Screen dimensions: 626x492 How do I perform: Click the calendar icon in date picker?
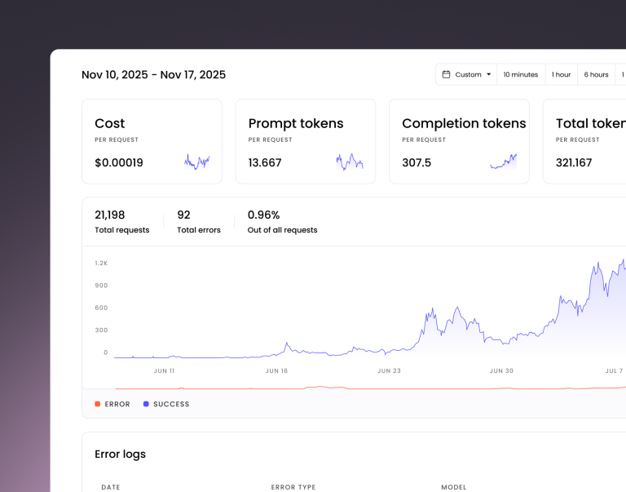click(446, 74)
